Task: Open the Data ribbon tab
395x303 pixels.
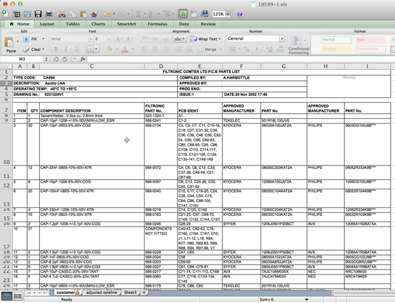Action: [x=184, y=24]
